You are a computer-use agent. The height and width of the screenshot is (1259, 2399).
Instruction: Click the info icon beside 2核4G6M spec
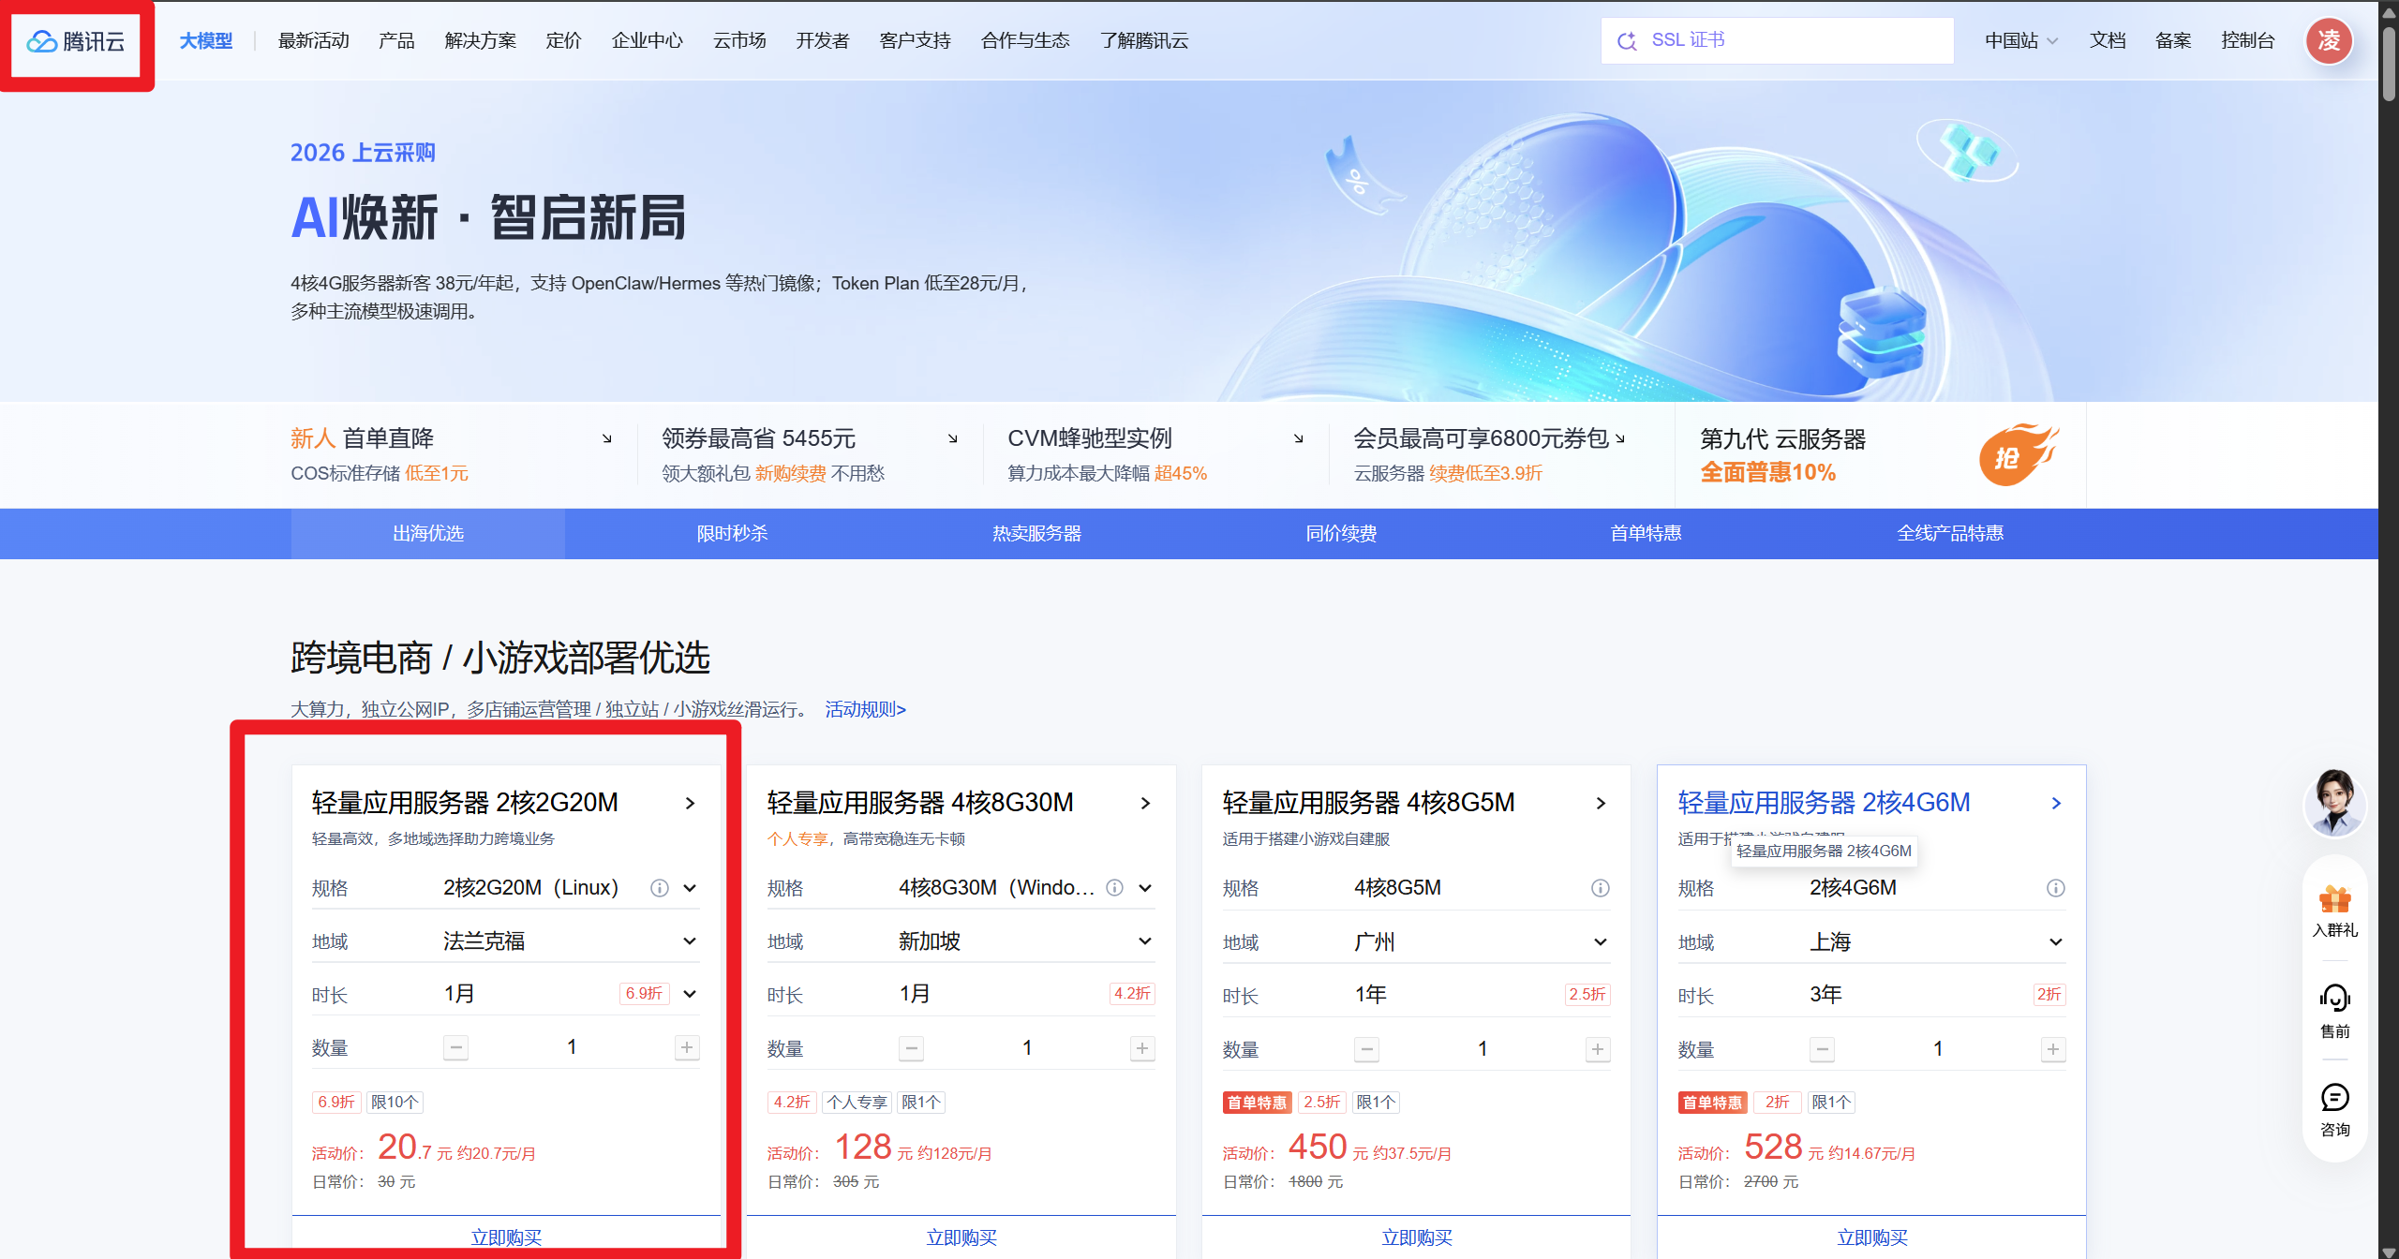point(2055,888)
